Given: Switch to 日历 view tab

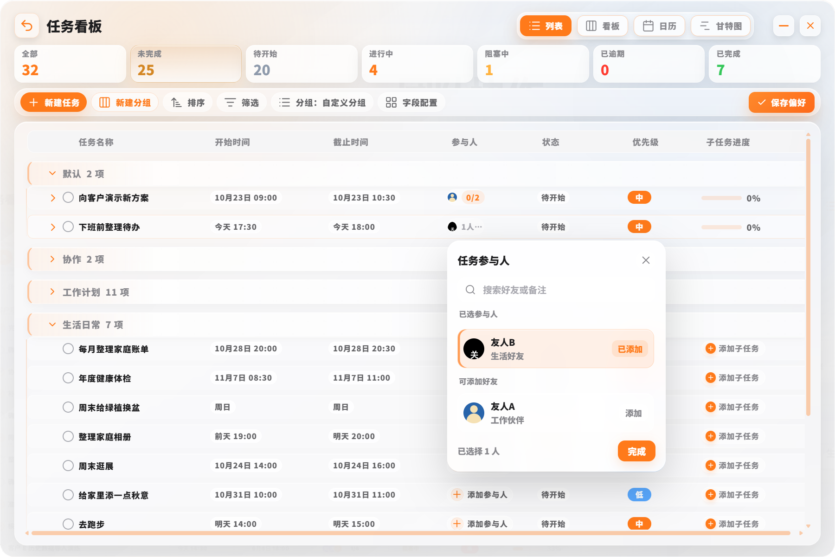Looking at the screenshot, I should coord(660,26).
